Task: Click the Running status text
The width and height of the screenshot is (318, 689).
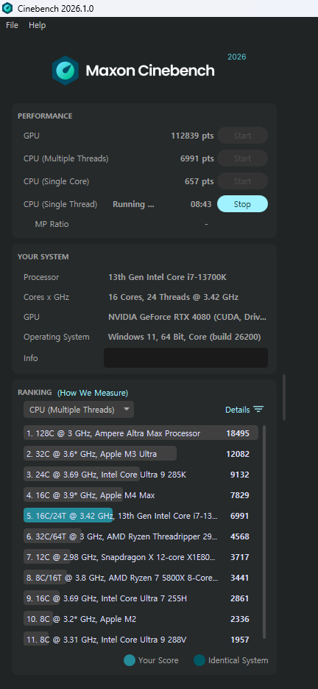Action: tap(133, 204)
